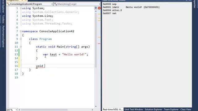The height and width of the screenshot is (111, 198).
Task: Collapse the Main method block
Action: 21,47
